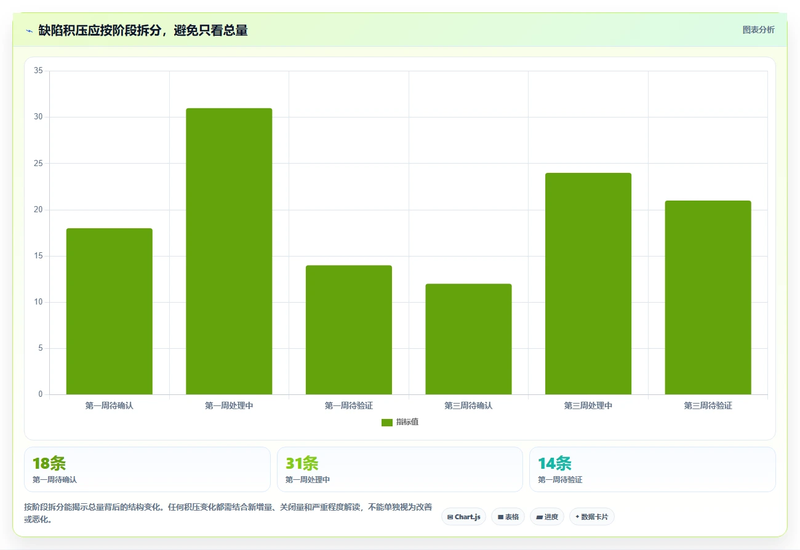This screenshot has width=800, height=550.
Task: Click the 第一周处理中 x-axis label
Action: point(229,406)
